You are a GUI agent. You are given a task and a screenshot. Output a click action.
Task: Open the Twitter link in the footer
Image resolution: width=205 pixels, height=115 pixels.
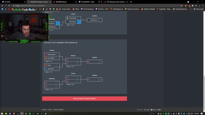point(147,110)
